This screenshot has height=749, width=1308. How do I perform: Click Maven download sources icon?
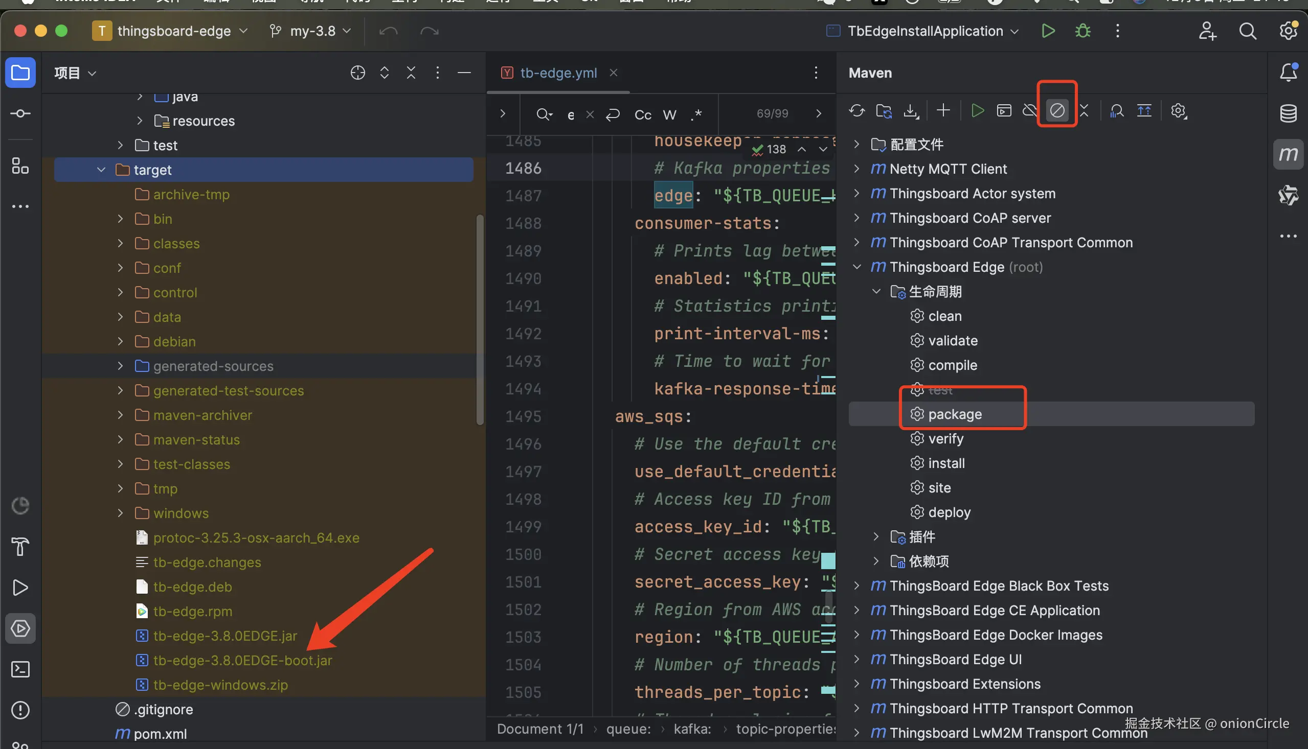[x=911, y=110]
